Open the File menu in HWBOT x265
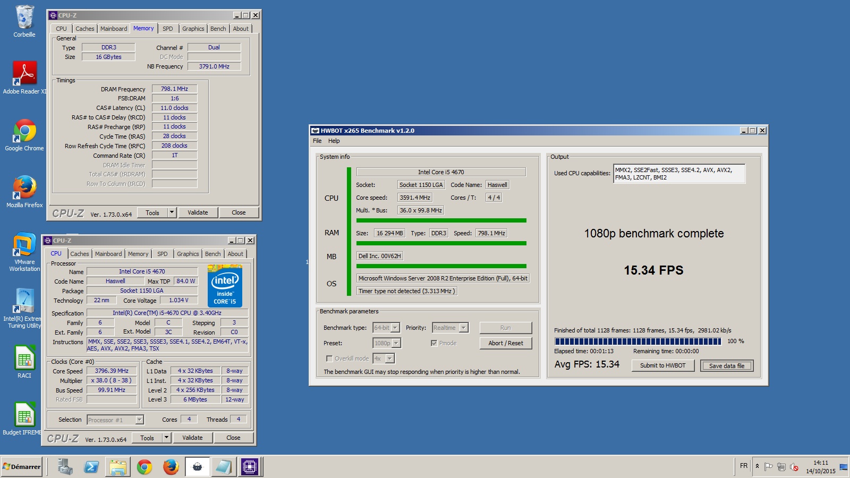The image size is (850, 478). pos(317,141)
